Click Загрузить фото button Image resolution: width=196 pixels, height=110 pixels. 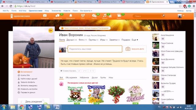[135, 49]
